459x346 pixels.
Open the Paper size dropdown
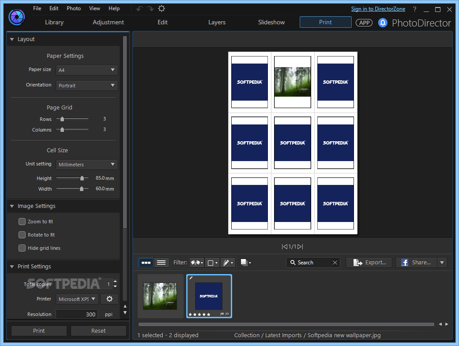[87, 70]
